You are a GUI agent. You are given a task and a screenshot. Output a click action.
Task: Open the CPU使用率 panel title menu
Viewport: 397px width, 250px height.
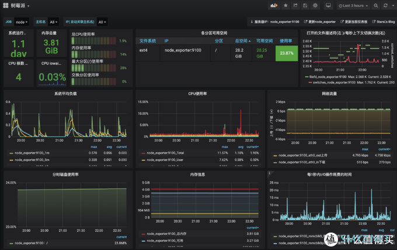click(x=197, y=93)
